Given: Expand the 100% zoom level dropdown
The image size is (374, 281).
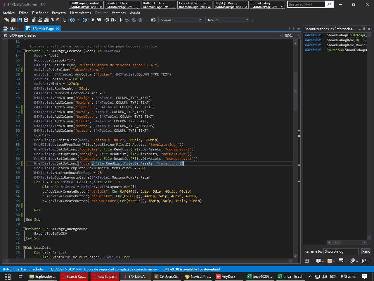Looking at the screenshot, I should [299, 35].
